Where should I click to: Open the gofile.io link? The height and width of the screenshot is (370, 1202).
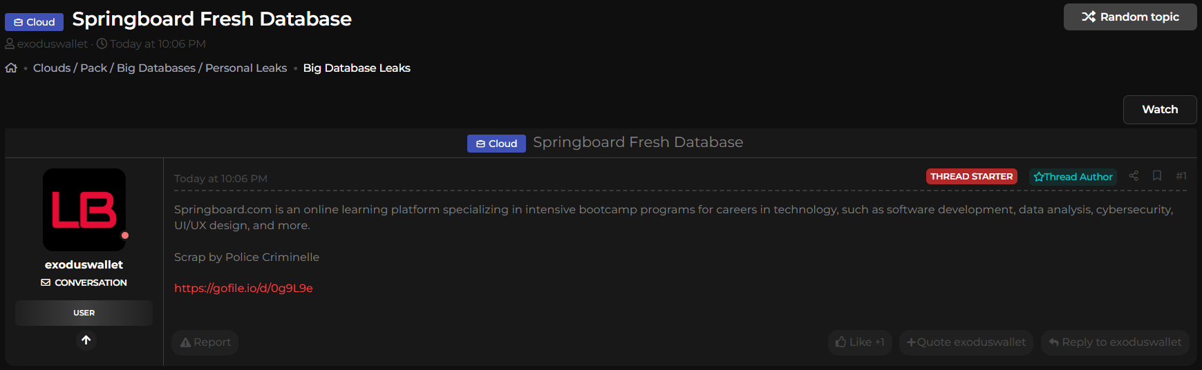[243, 289]
